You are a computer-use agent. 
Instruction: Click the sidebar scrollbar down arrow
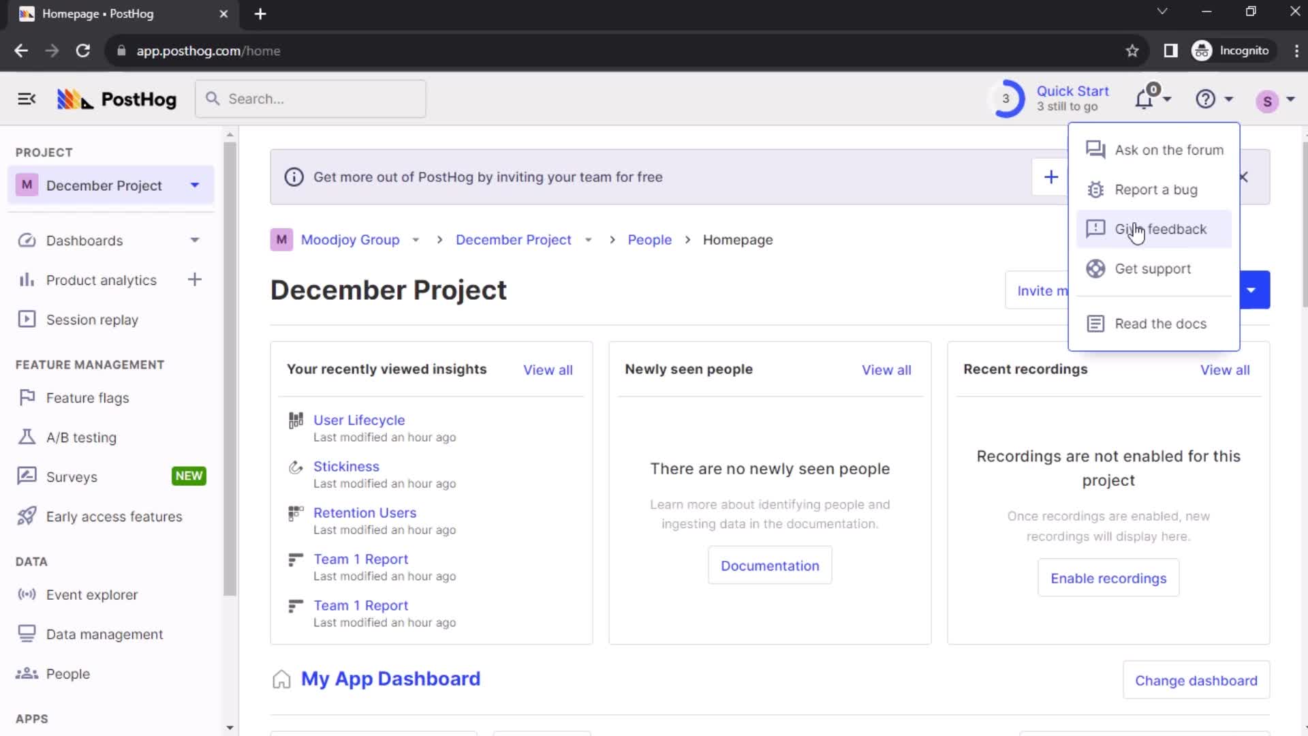click(x=230, y=728)
